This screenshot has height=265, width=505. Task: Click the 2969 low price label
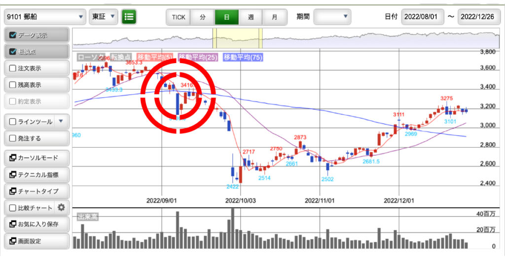pos(411,134)
